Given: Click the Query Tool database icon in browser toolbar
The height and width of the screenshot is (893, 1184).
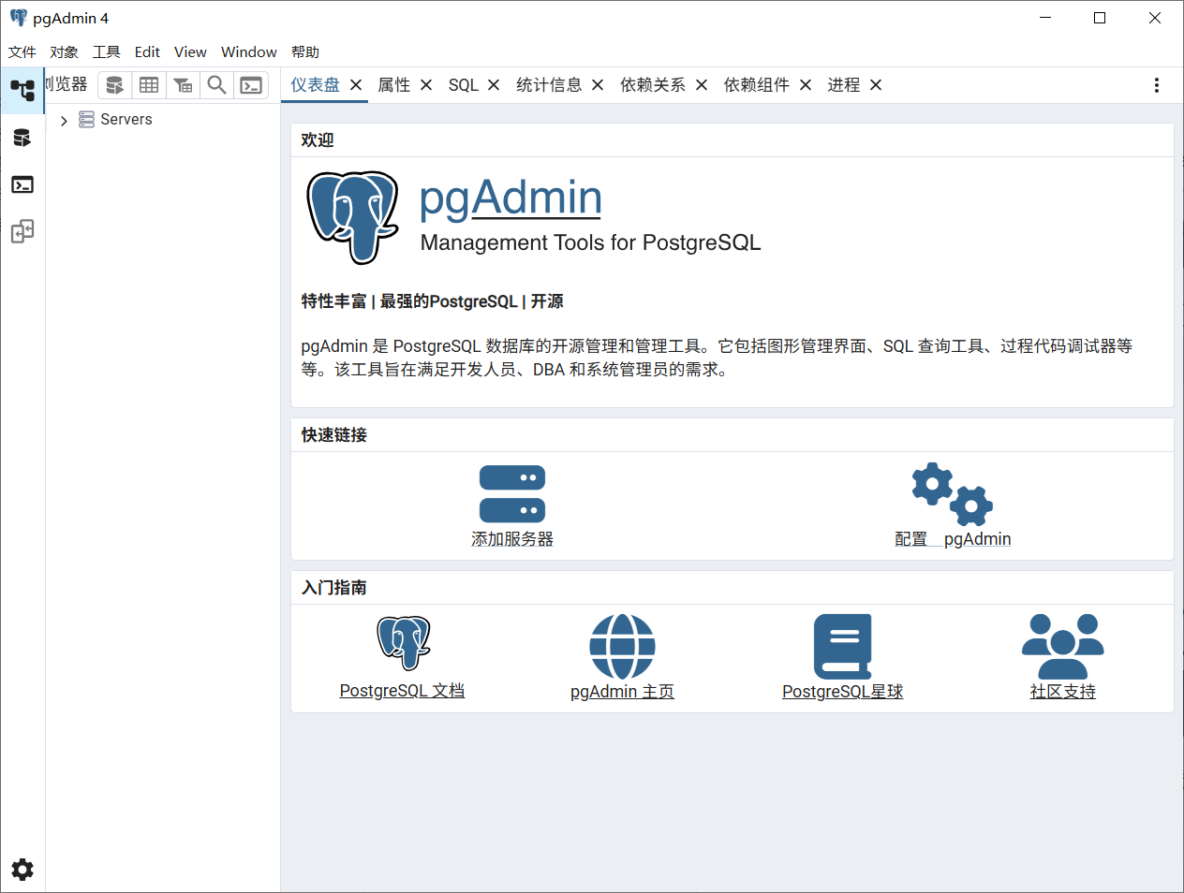Looking at the screenshot, I should [114, 85].
